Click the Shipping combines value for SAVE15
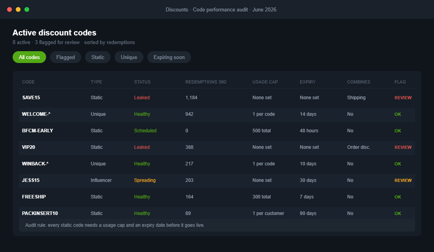The width and height of the screenshot is (434, 252). (356, 98)
